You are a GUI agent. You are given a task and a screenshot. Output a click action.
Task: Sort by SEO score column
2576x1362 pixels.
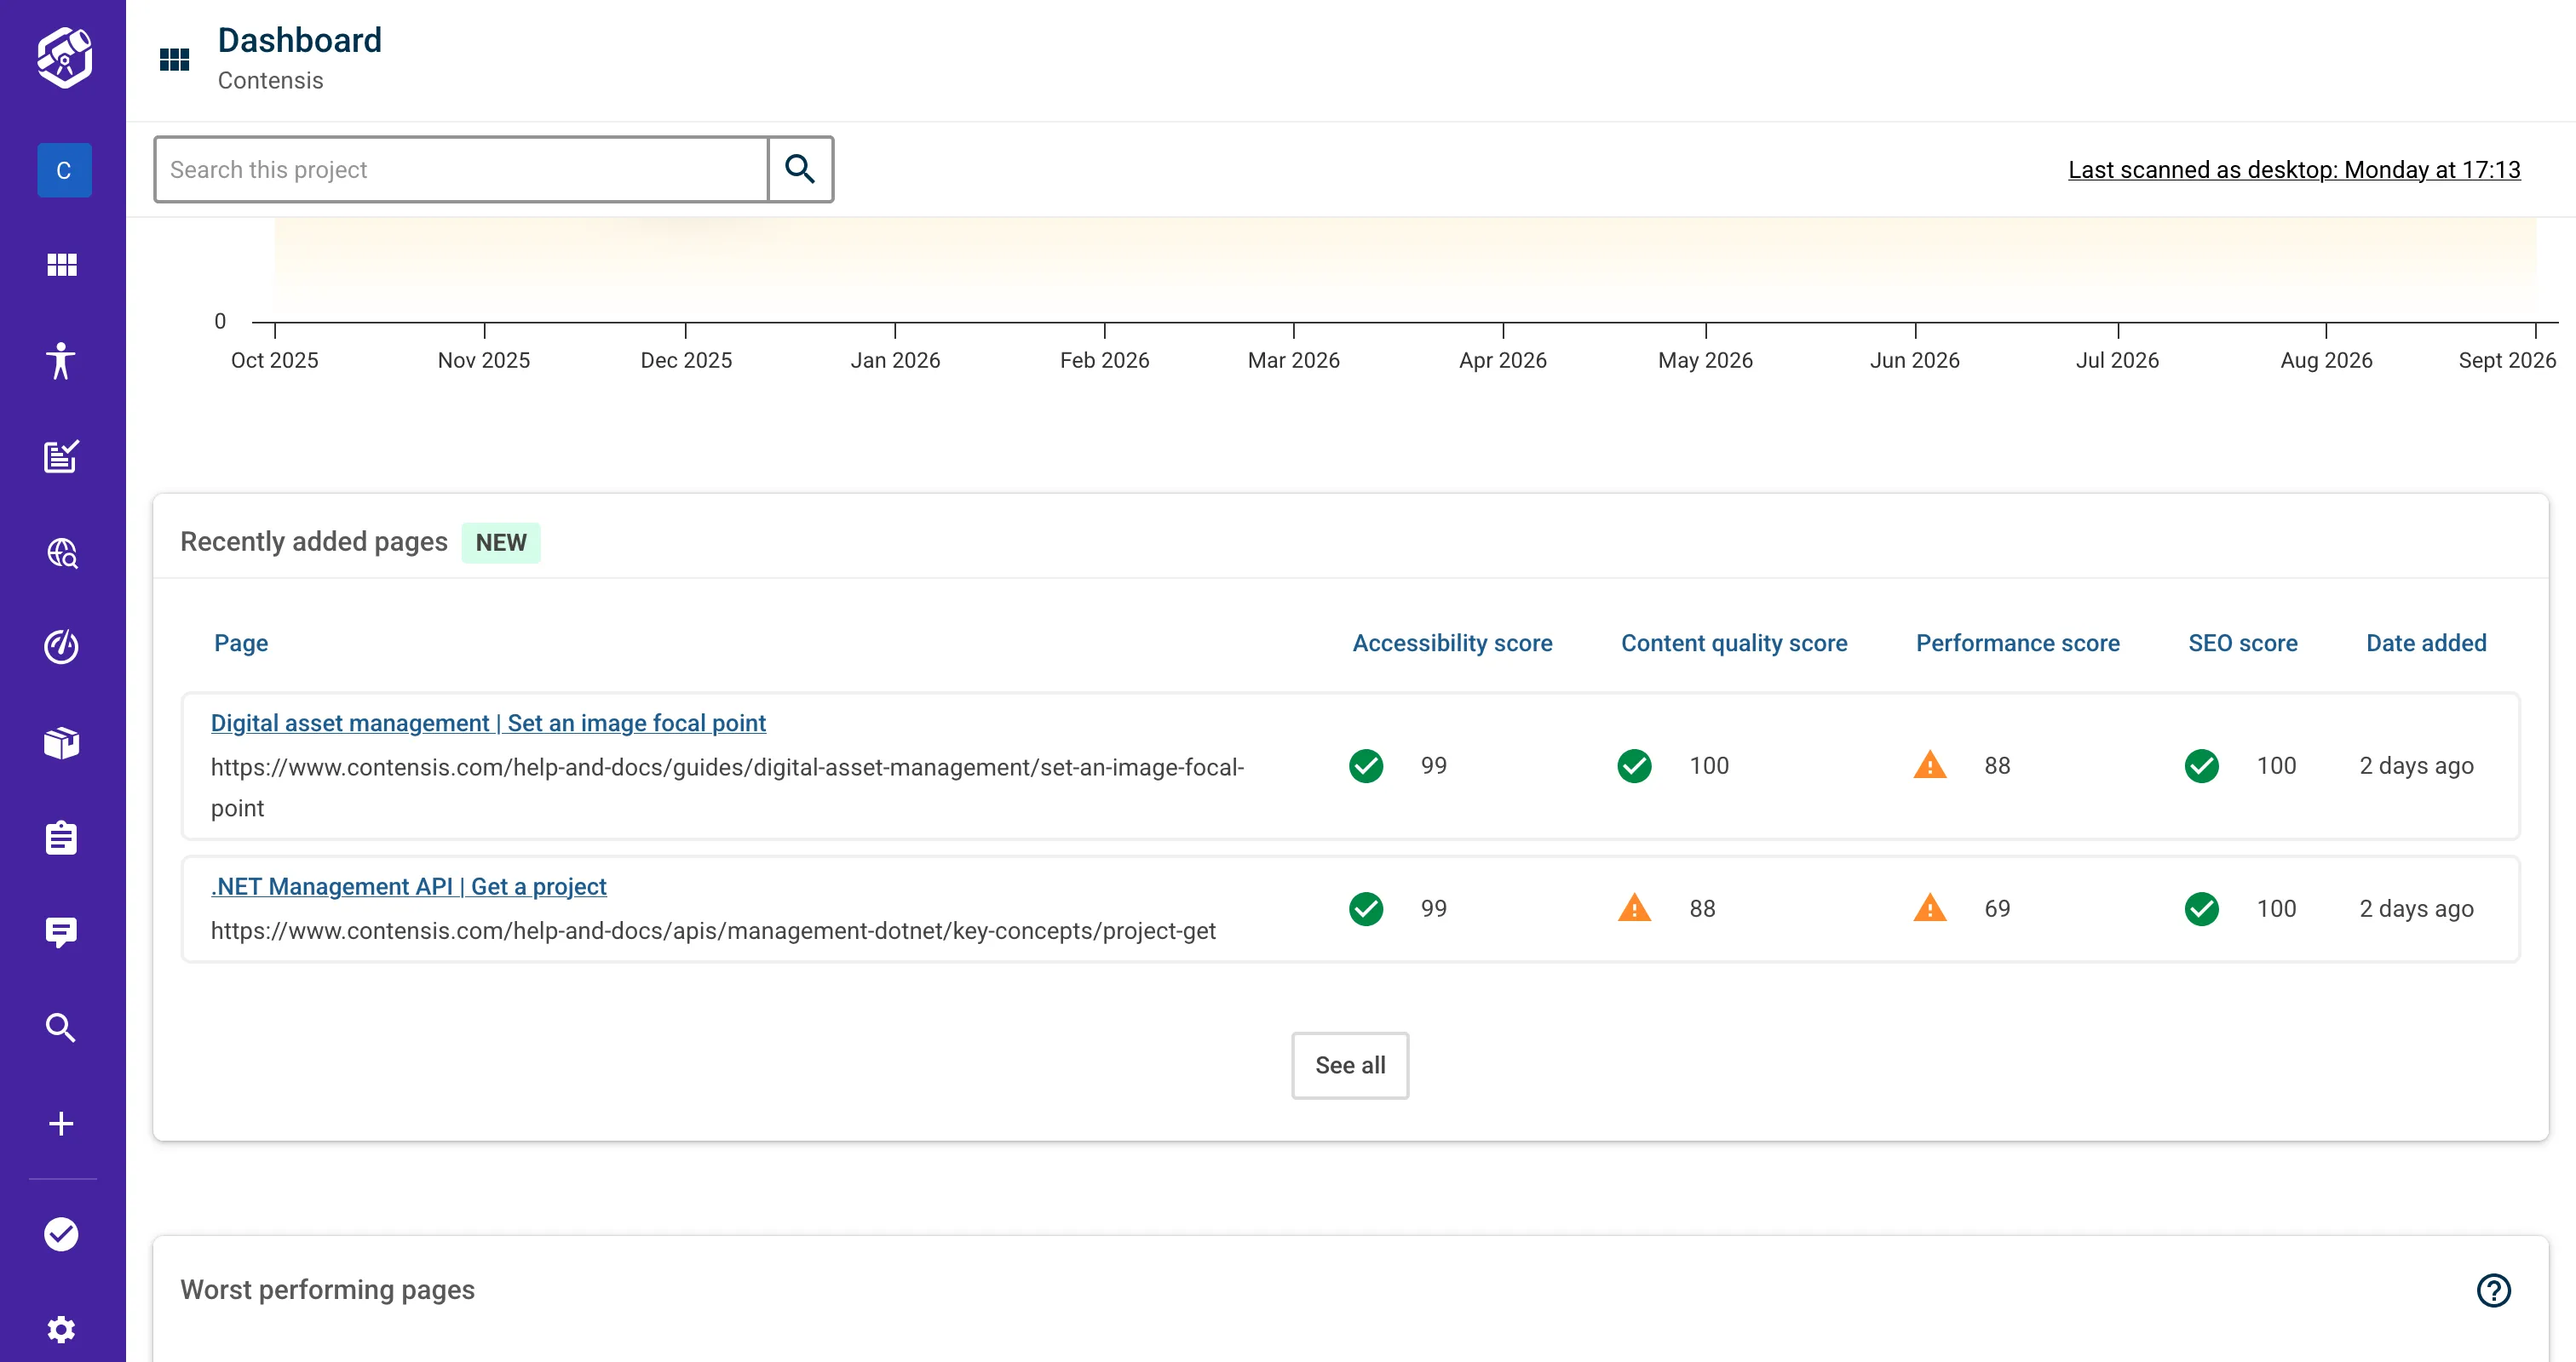point(2243,643)
